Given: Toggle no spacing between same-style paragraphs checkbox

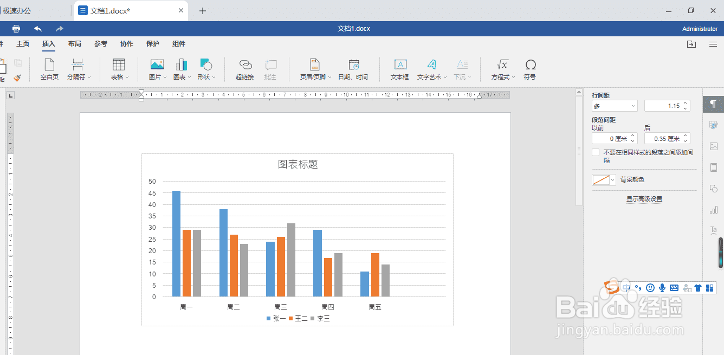Looking at the screenshot, I should tap(596, 153).
